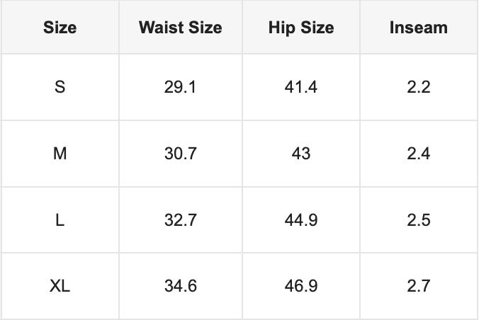Click hip value 41.4
479x320 pixels.
(301, 88)
